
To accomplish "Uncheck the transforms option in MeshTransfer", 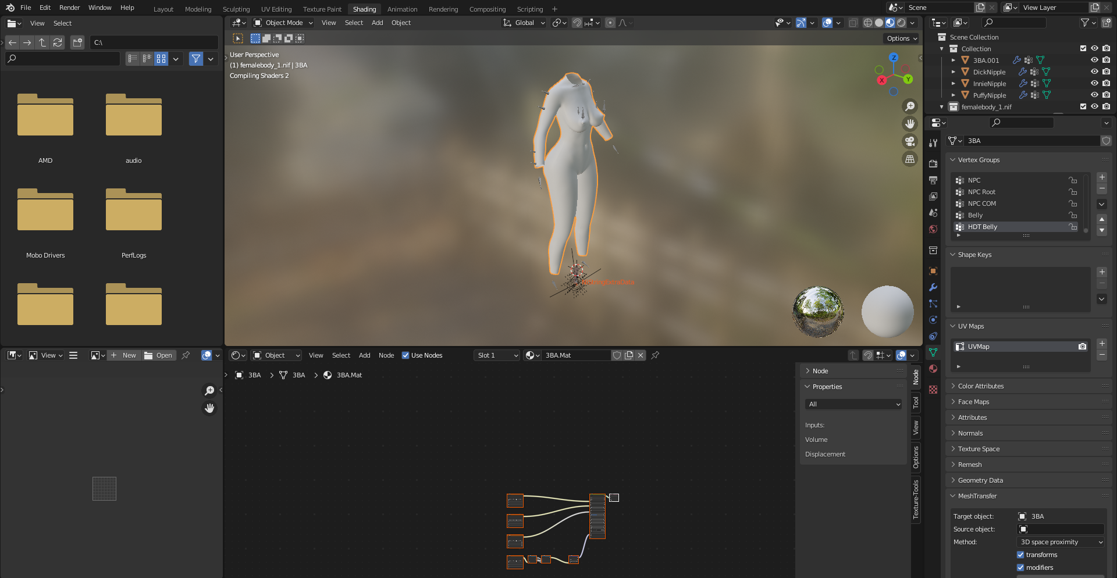I will point(1020,555).
